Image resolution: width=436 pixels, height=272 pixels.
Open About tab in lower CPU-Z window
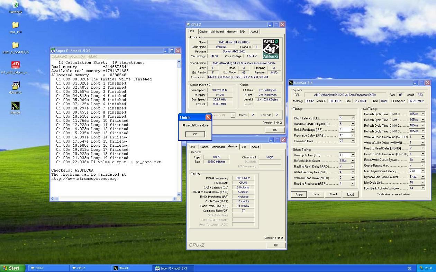pos(255,147)
